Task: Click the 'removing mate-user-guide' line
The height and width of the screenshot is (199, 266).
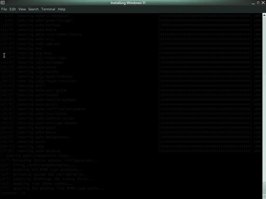Action: (34, 90)
